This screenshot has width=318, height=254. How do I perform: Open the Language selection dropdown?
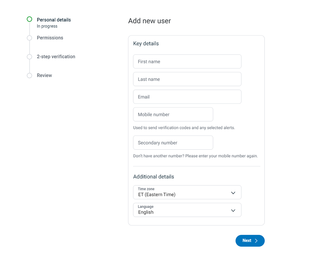(187, 210)
